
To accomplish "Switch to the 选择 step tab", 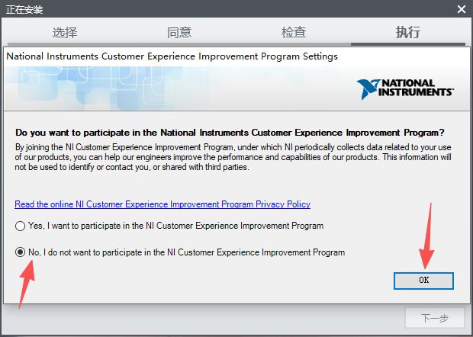I will 65,33.
